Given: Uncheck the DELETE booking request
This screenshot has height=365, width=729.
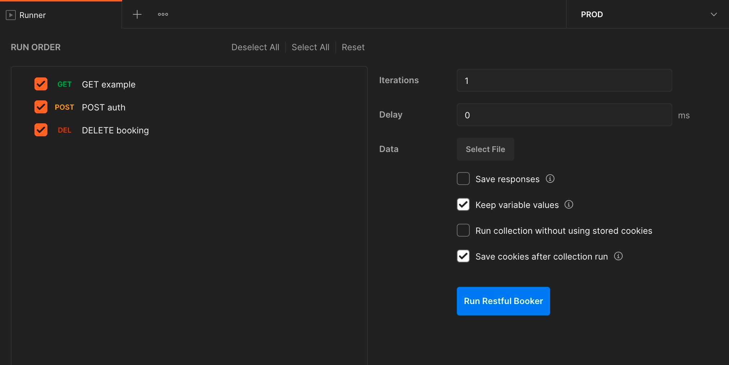Looking at the screenshot, I should [x=41, y=130].
